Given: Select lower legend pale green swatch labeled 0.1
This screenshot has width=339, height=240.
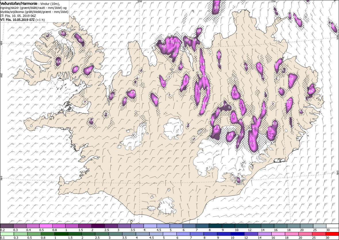Looking at the screenshot, I should [x=7, y=234].
